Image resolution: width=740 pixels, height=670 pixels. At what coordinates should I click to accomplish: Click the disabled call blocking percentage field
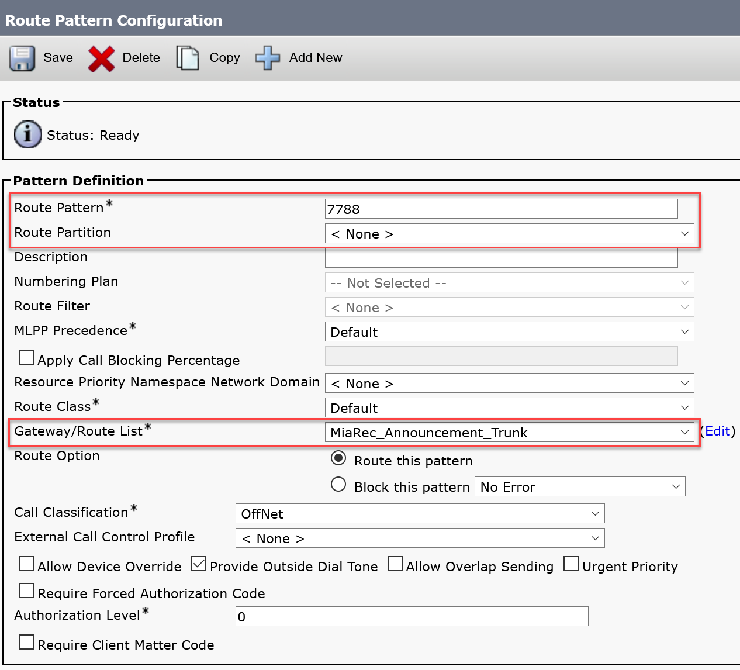pos(501,356)
